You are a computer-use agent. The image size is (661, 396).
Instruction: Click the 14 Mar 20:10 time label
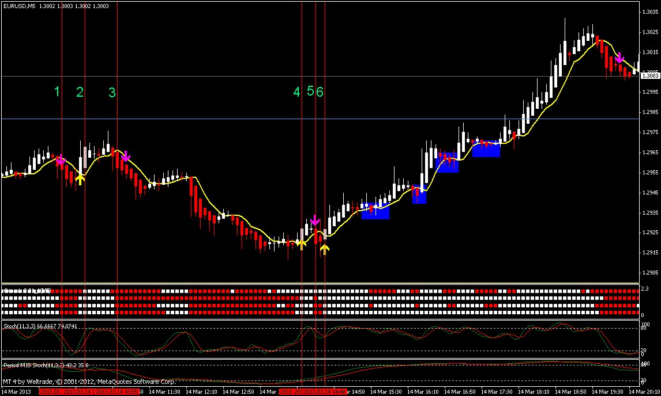click(644, 392)
